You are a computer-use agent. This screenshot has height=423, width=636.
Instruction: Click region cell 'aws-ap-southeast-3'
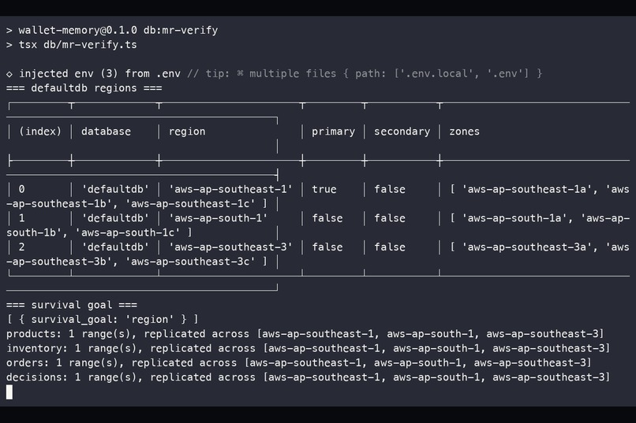[230, 247]
